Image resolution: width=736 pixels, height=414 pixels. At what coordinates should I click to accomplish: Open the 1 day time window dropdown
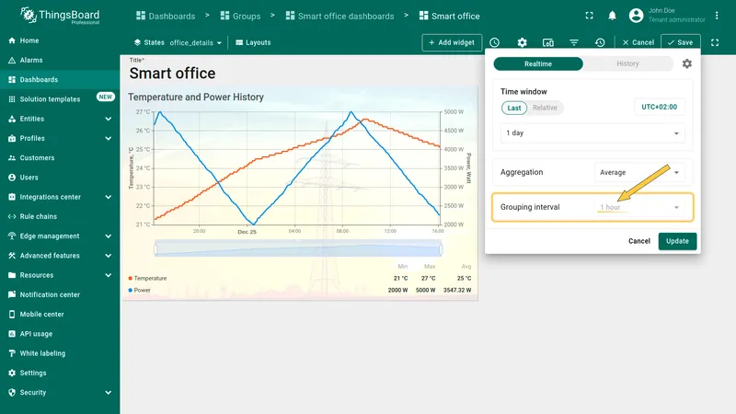(592, 133)
